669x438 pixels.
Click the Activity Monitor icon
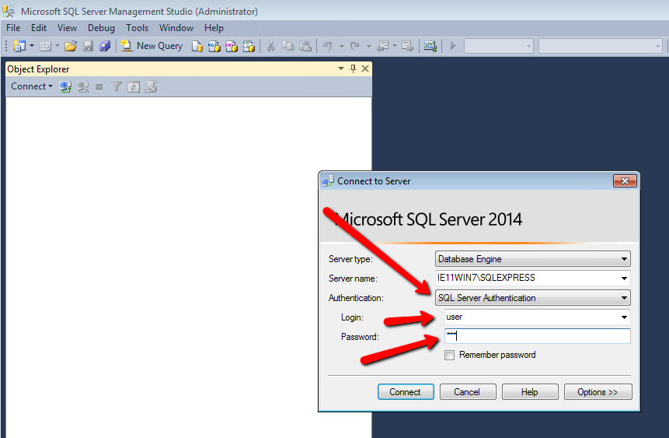(x=430, y=46)
